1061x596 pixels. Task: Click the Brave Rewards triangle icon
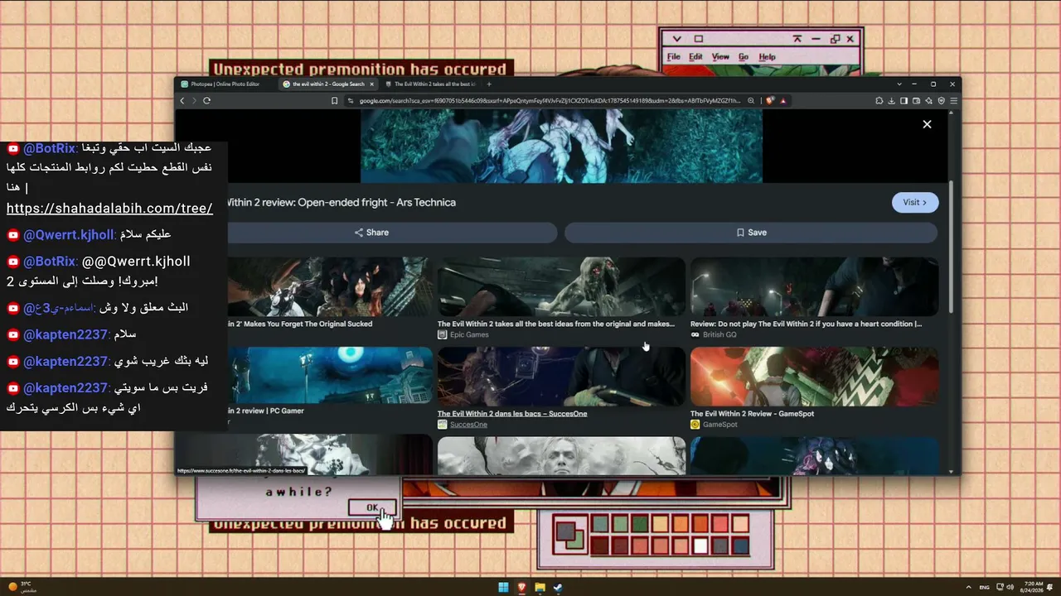782,100
